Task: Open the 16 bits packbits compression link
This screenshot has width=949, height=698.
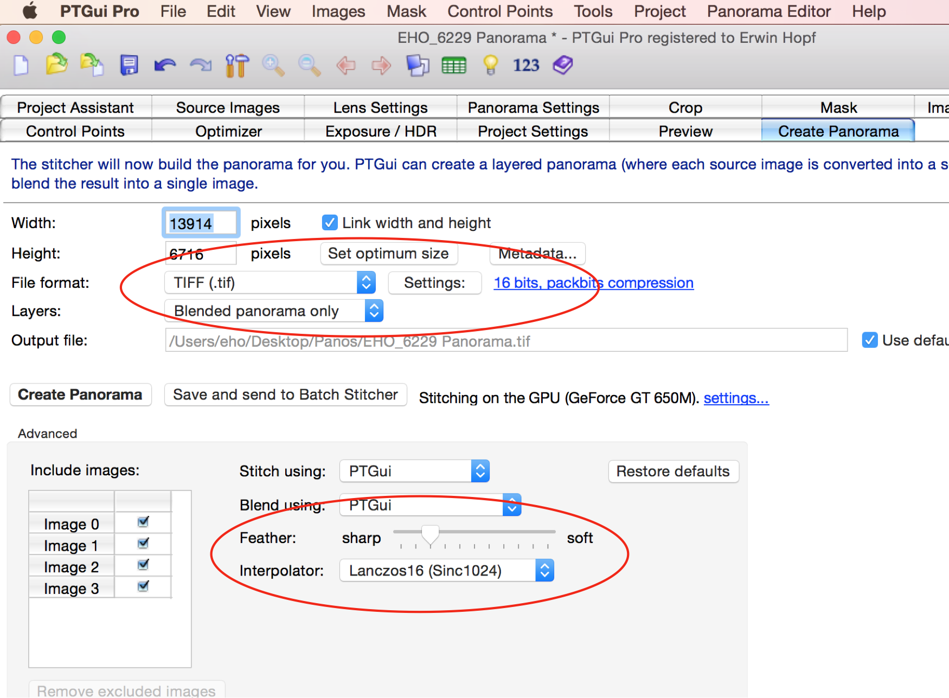Action: point(594,283)
